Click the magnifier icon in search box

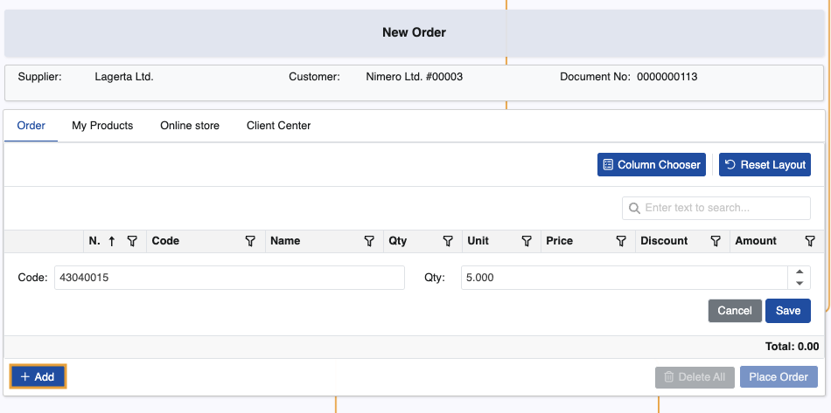(634, 208)
